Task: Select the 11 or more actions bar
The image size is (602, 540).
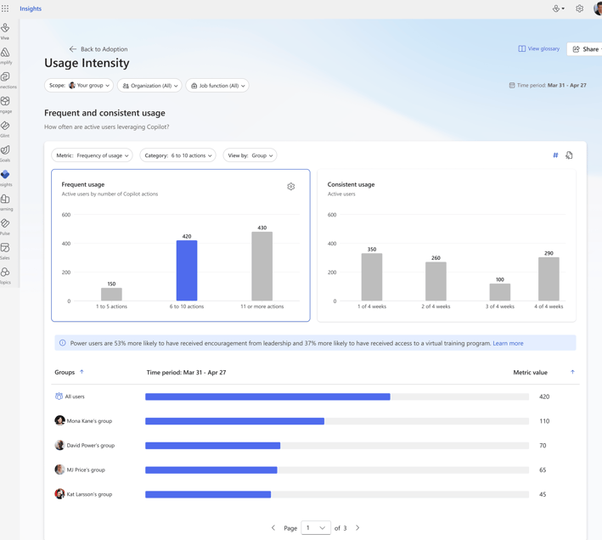Action: click(x=262, y=267)
